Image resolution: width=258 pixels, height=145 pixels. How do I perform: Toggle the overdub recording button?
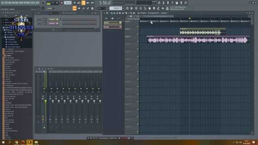point(88,3)
